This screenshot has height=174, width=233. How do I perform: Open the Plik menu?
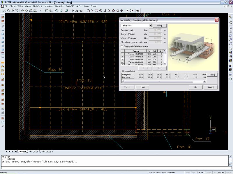(x=6, y=6)
